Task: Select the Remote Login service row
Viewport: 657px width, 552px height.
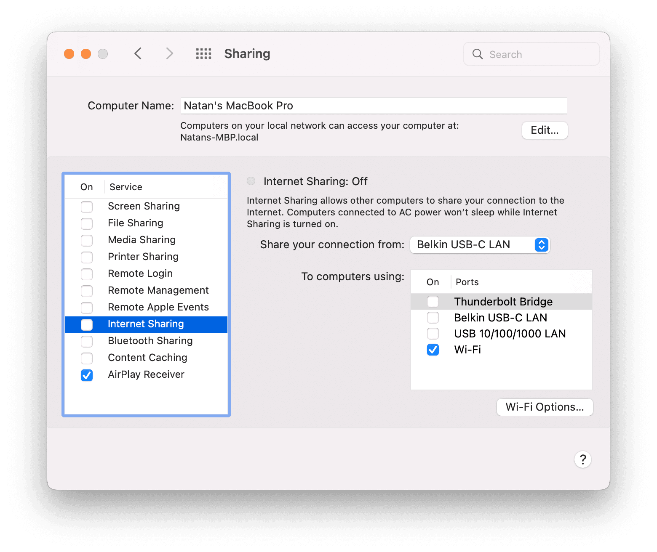Action: click(x=146, y=273)
